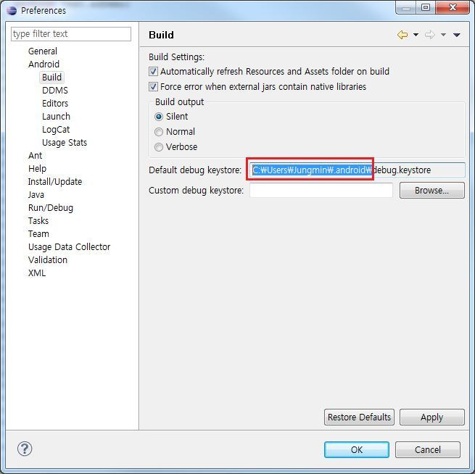Select Java preferences category

click(36, 195)
